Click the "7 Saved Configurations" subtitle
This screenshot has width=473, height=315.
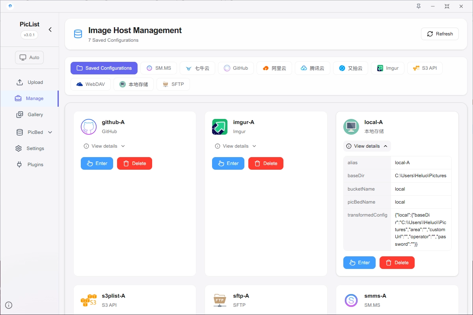tap(114, 40)
